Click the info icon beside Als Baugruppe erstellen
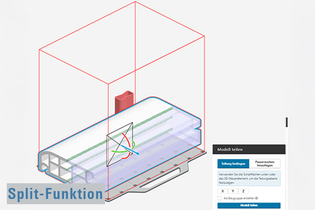This screenshot has height=210, width=315. coord(255,198)
